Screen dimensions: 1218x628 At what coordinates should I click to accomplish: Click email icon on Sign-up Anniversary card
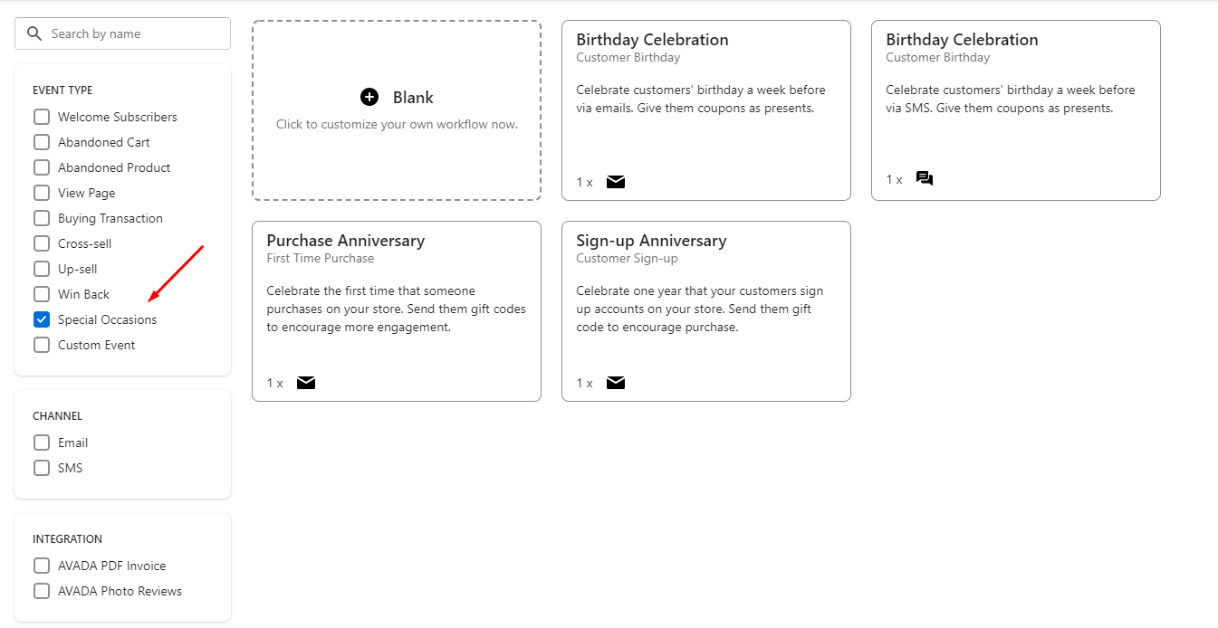(x=616, y=383)
